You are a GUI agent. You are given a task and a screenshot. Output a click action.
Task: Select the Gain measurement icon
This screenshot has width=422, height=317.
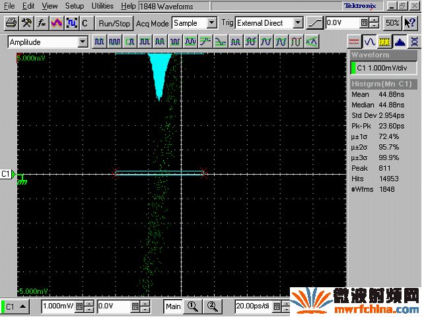(x=312, y=42)
